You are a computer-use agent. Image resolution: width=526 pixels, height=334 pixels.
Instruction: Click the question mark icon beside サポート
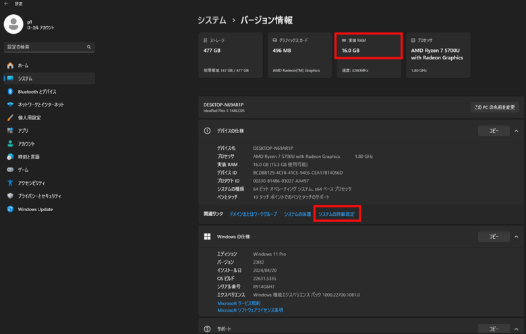point(207,329)
